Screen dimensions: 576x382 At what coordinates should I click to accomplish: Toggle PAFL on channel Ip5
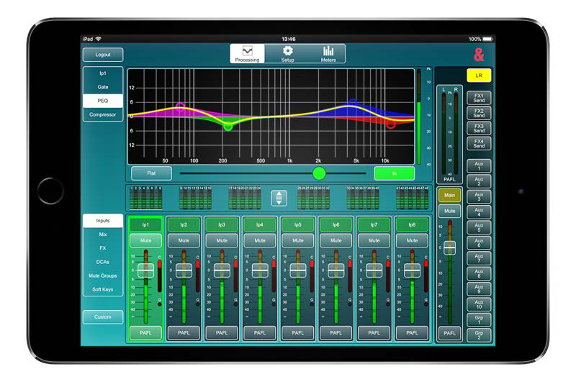click(297, 332)
